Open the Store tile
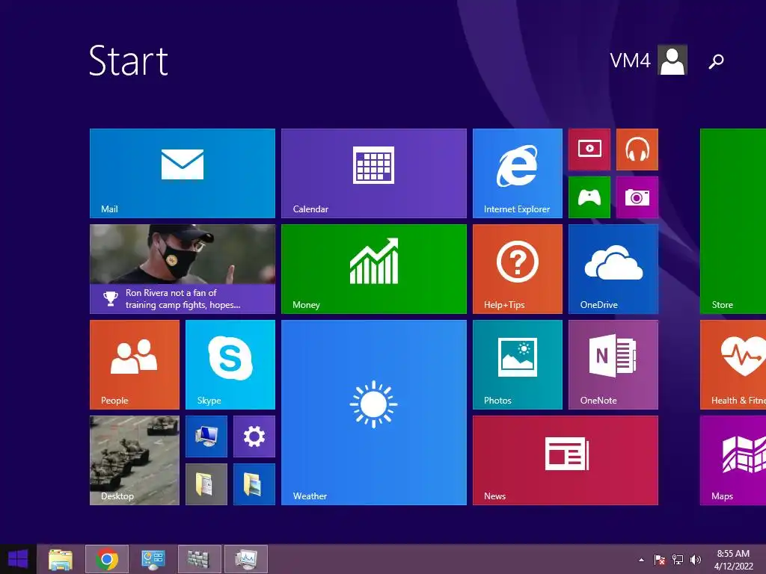This screenshot has height=574, width=766. [x=733, y=221]
